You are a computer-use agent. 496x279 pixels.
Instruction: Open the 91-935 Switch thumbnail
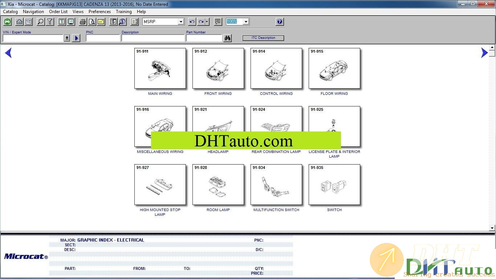(334, 185)
